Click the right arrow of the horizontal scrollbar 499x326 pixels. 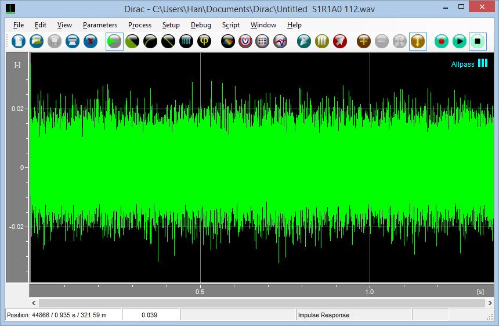(490, 303)
